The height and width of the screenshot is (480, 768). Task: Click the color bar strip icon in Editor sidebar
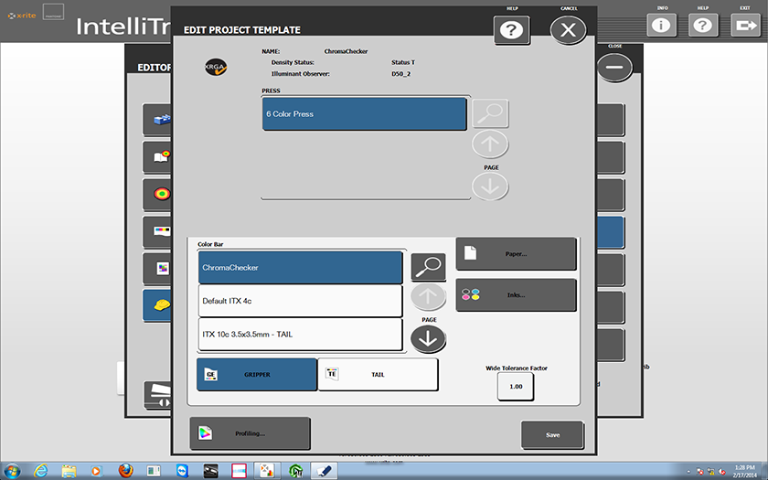tap(162, 230)
